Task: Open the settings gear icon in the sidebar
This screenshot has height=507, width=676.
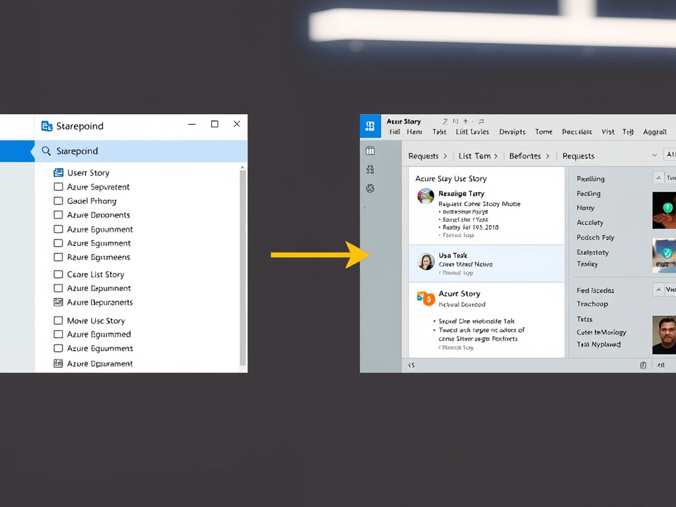Action: (x=370, y=187)
